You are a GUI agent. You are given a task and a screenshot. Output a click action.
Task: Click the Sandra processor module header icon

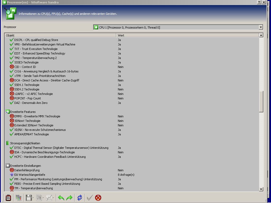pos(10,13)
